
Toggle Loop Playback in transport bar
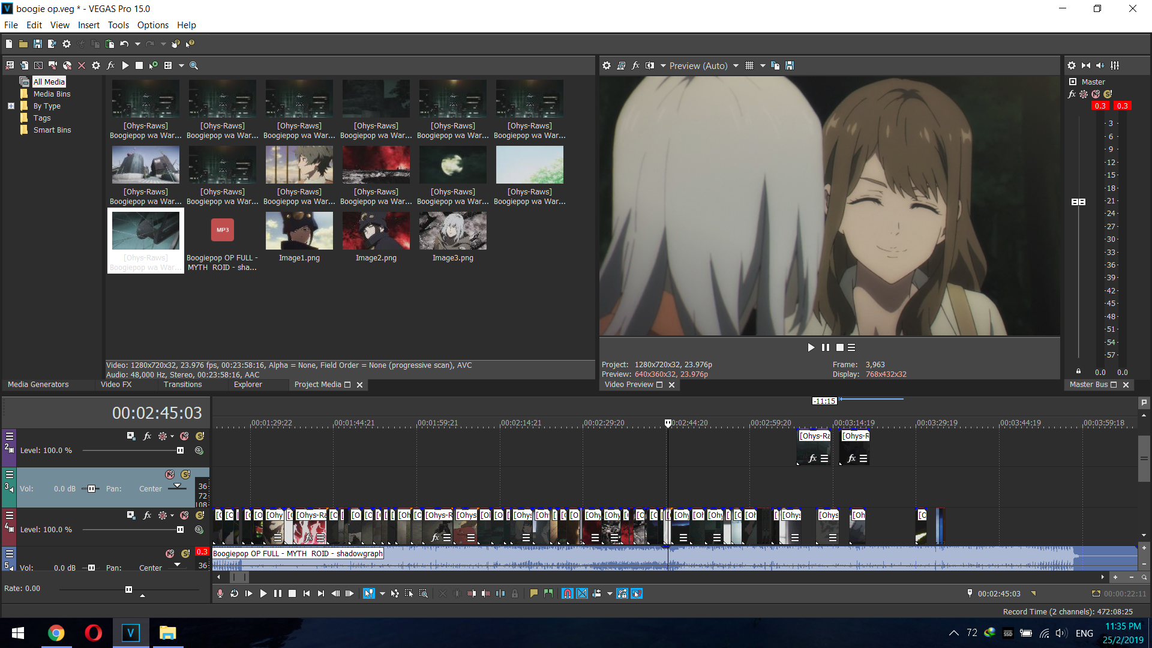(235, 593)
